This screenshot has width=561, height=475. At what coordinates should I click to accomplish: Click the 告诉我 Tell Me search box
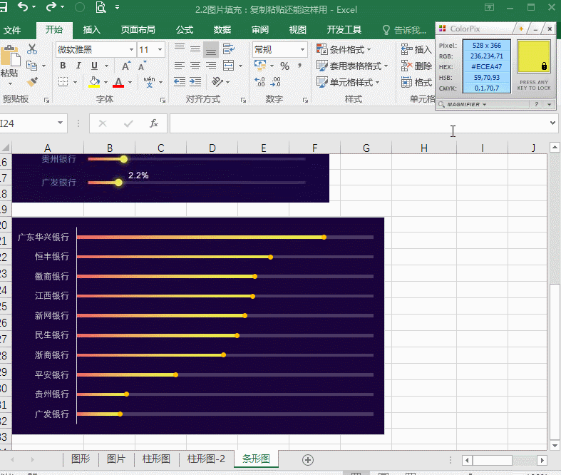tap(405, 30)
